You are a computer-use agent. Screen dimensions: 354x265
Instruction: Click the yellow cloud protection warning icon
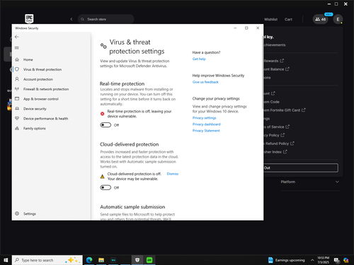tap(102, 177)
